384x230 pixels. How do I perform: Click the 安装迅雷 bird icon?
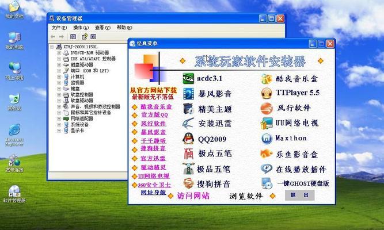[188, 124]
